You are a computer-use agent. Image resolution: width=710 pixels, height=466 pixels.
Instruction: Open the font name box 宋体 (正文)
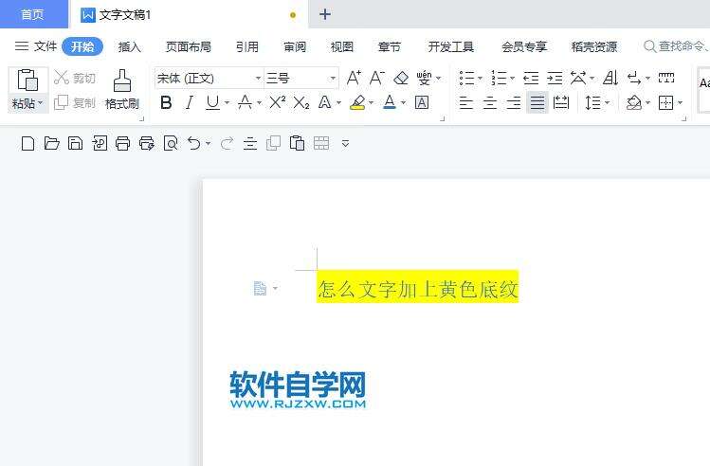tap(209, 79)
